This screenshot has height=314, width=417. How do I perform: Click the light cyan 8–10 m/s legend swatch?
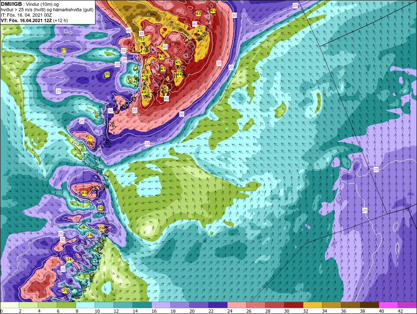(x=85, y=305)
